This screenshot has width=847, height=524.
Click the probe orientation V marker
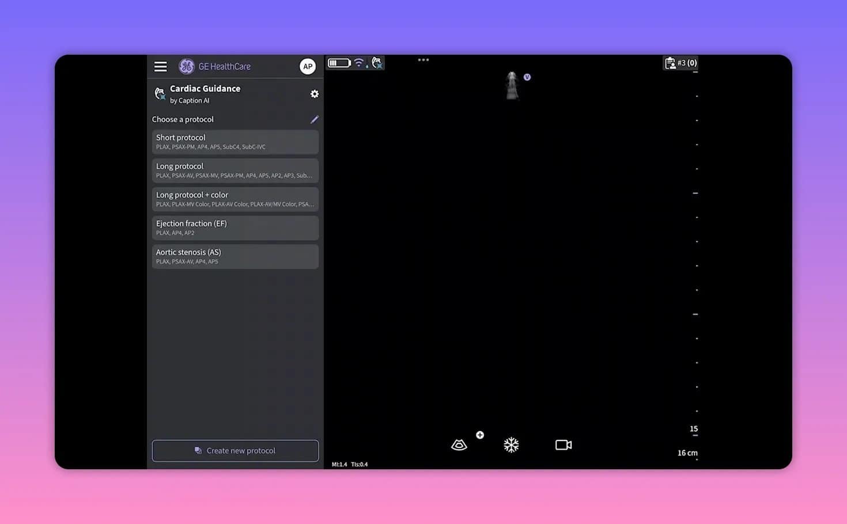(x=527, y=77)
